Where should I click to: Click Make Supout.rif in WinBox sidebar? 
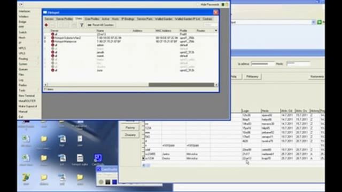(28, 106)
